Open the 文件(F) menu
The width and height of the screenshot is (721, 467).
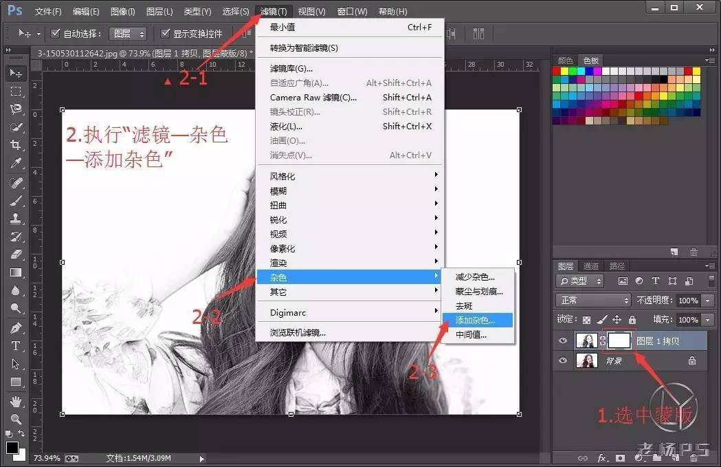[x=48, y=12]
